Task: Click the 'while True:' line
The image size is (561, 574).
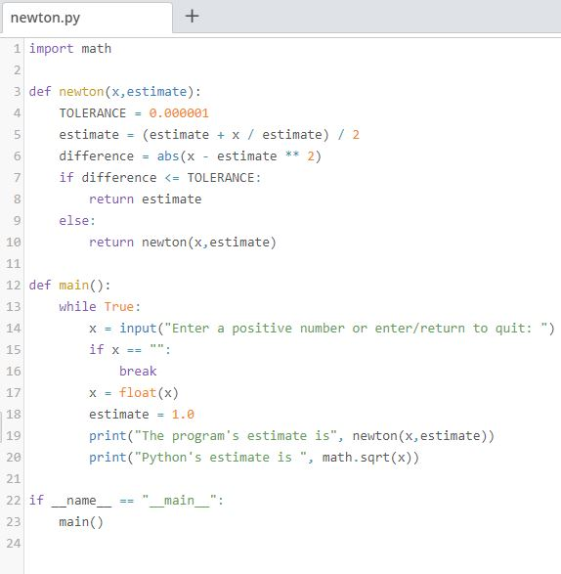Action: pyautogui.click(x=100, y=307)
